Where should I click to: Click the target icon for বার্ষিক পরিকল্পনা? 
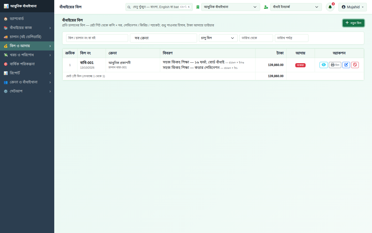[x=6, y=64]
